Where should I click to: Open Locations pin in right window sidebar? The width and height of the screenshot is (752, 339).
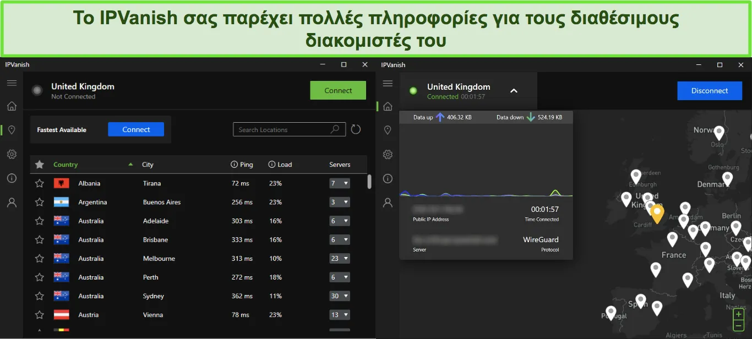(388, 130)
